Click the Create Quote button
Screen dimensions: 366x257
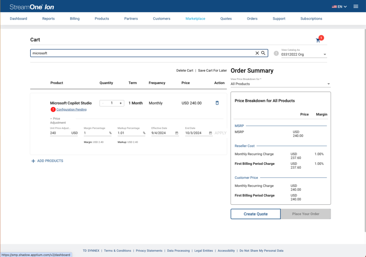click(x=256, y=214)
